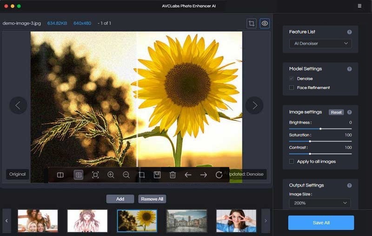Click the fit-to-screen icon

95,175
